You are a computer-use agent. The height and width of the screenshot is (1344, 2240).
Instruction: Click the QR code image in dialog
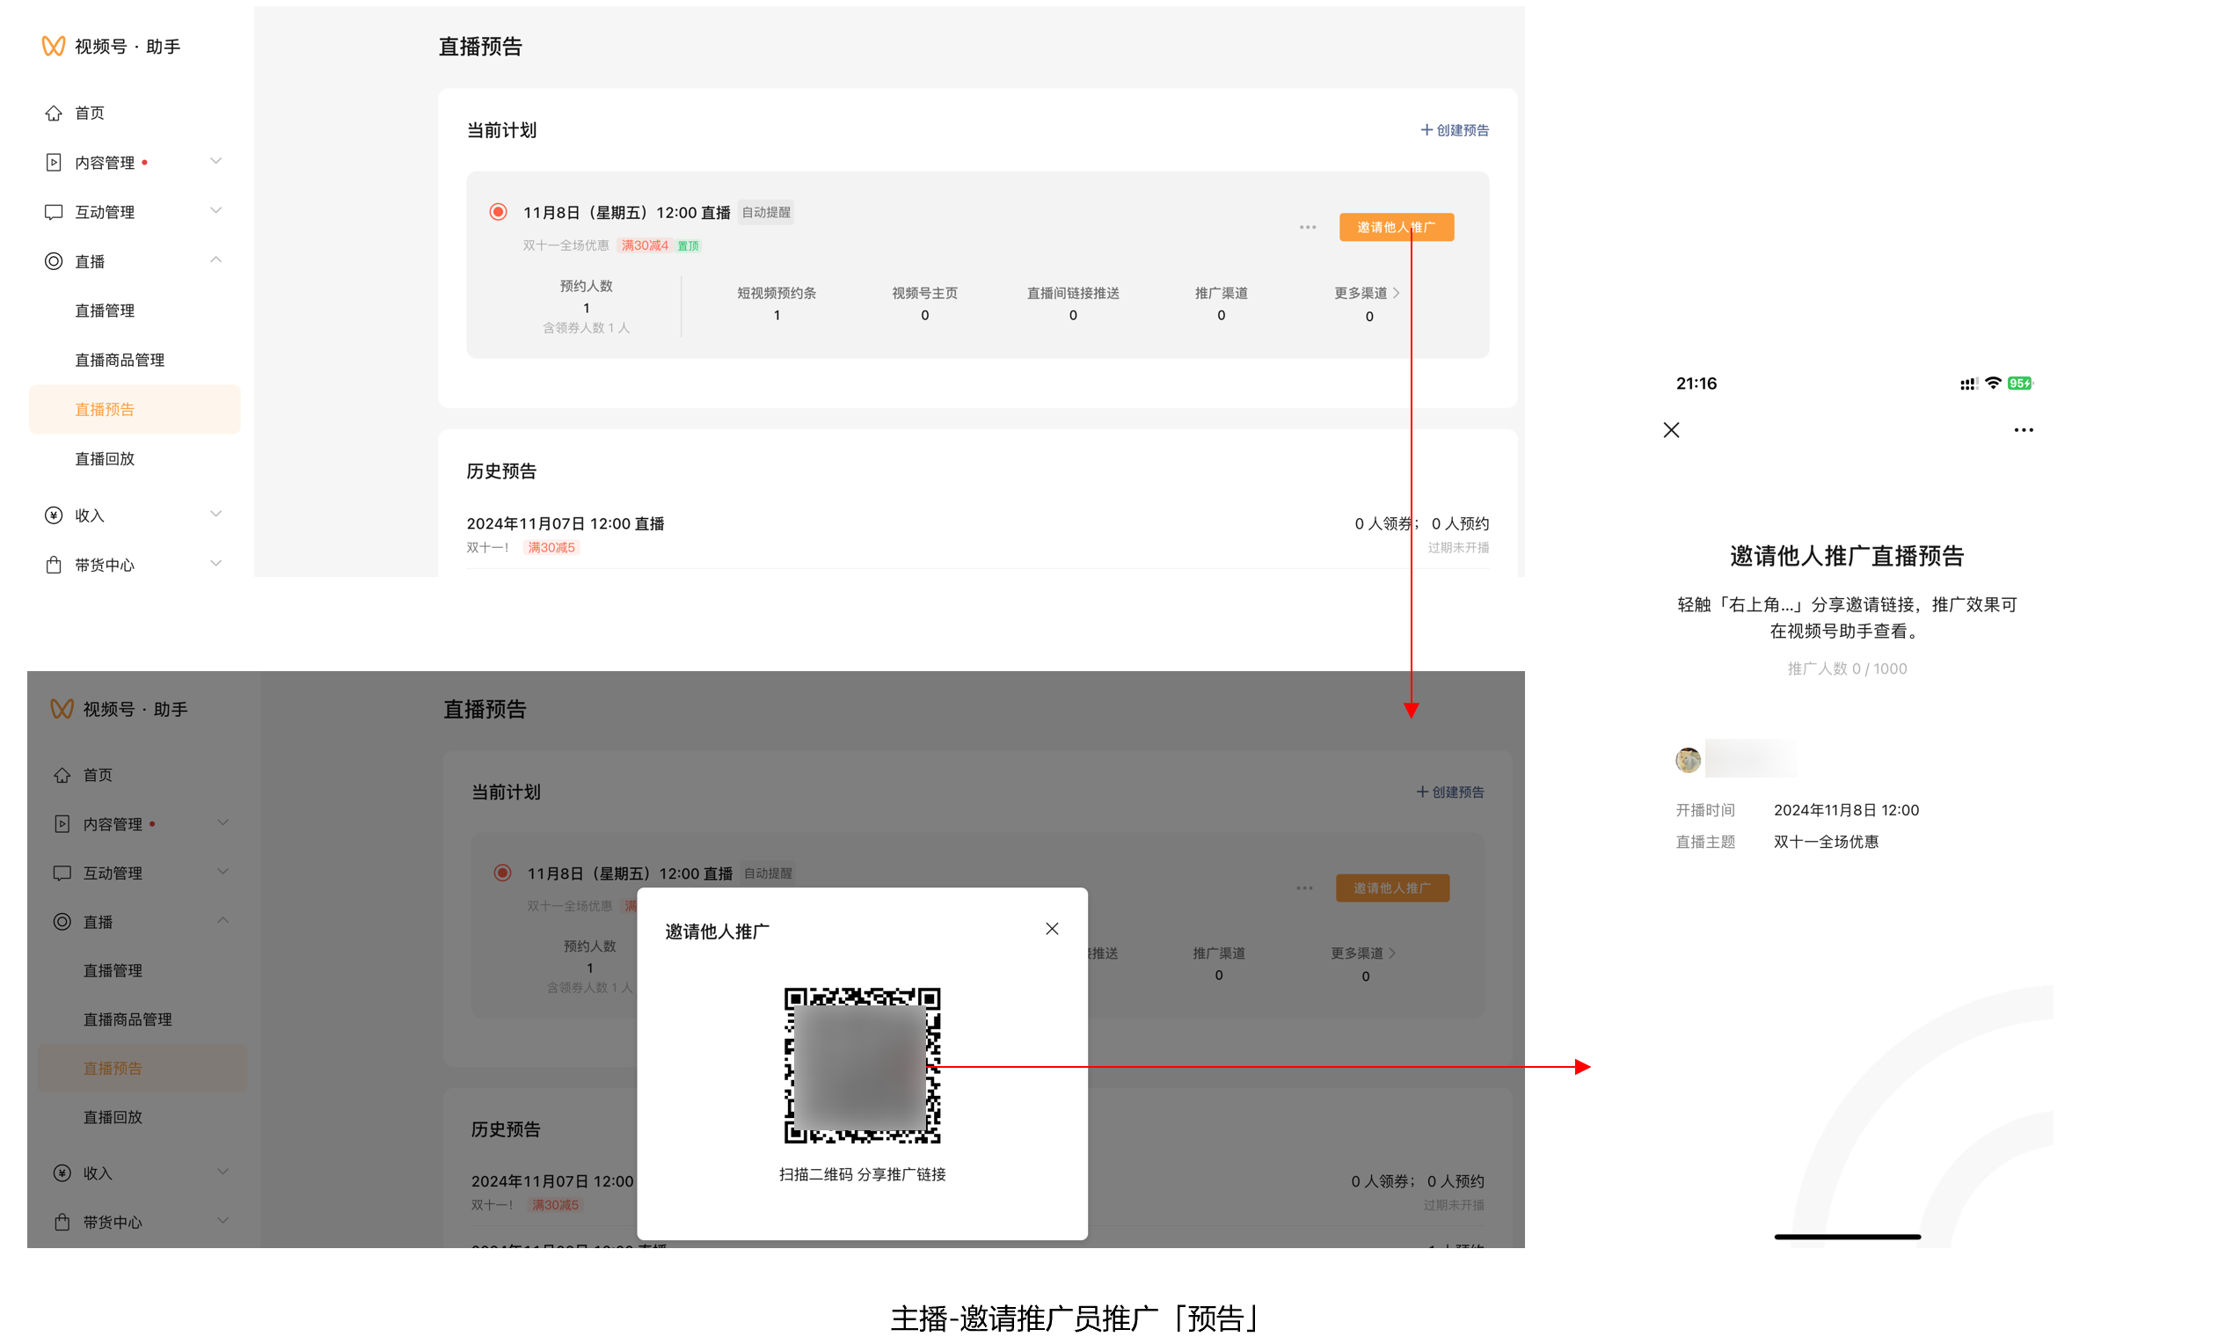(x=861, y=1065)
